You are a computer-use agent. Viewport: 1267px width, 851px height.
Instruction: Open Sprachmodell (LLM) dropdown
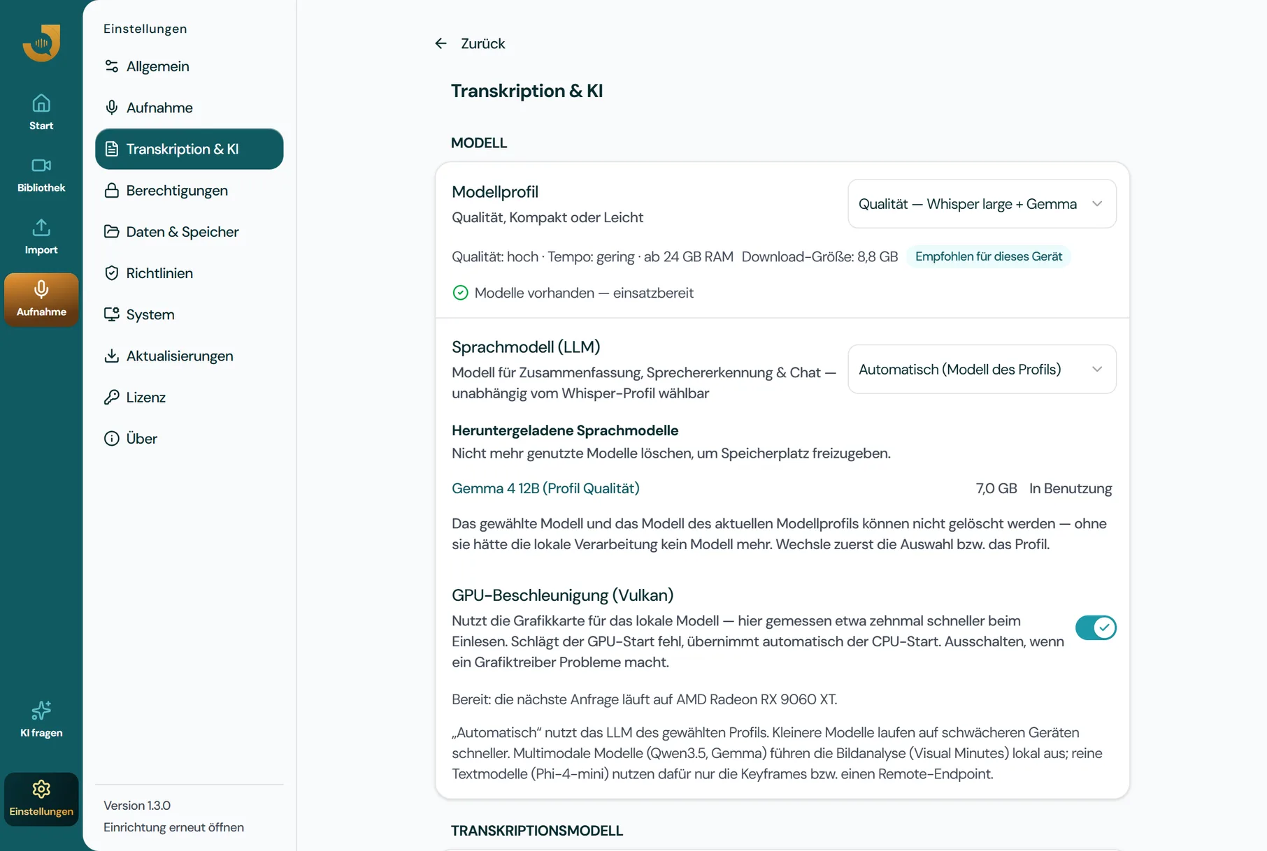[x=982, y=369]
